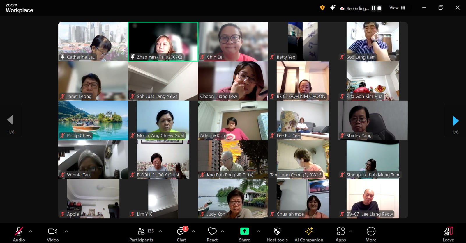Viewport: 466px width, 243px height.
Task: Launch the AI Companion
Action: 309,234
